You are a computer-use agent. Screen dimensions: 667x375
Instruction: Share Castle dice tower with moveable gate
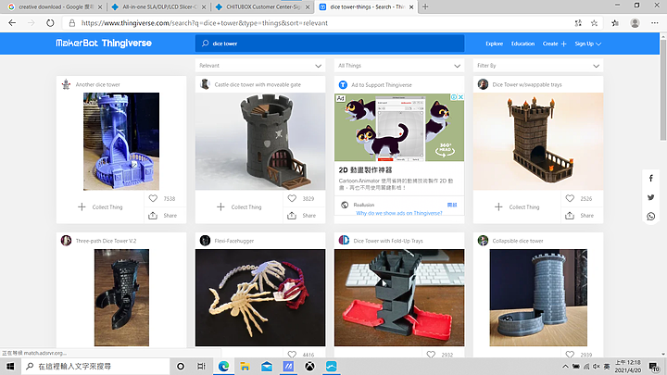tap(302, 216)
